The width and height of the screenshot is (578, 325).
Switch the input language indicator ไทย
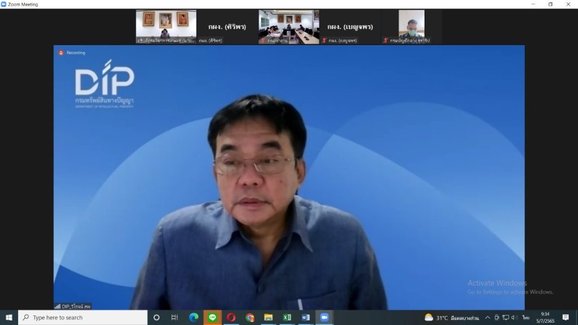tap(526, 318)
